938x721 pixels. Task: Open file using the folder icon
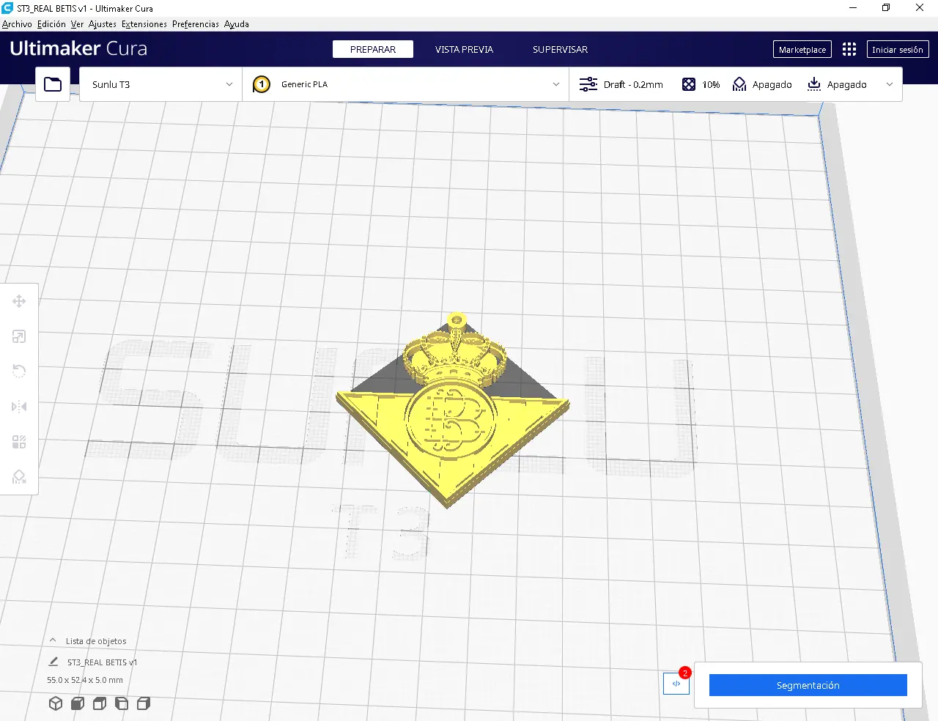click(53, 84)
